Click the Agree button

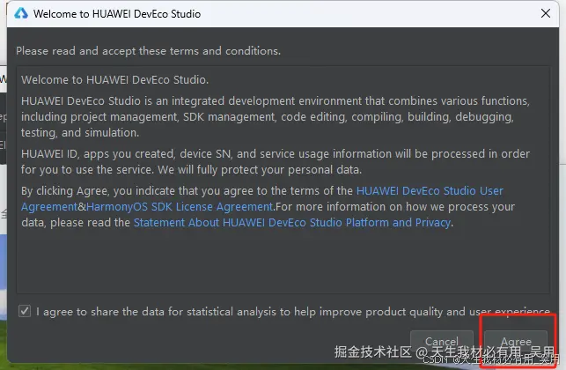516,341
